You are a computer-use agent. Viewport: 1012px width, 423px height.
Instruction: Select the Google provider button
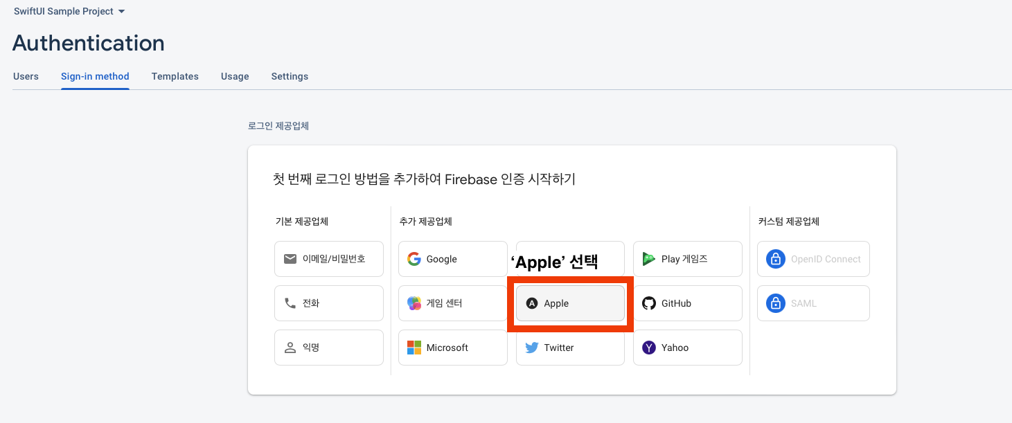click(453, 259)
